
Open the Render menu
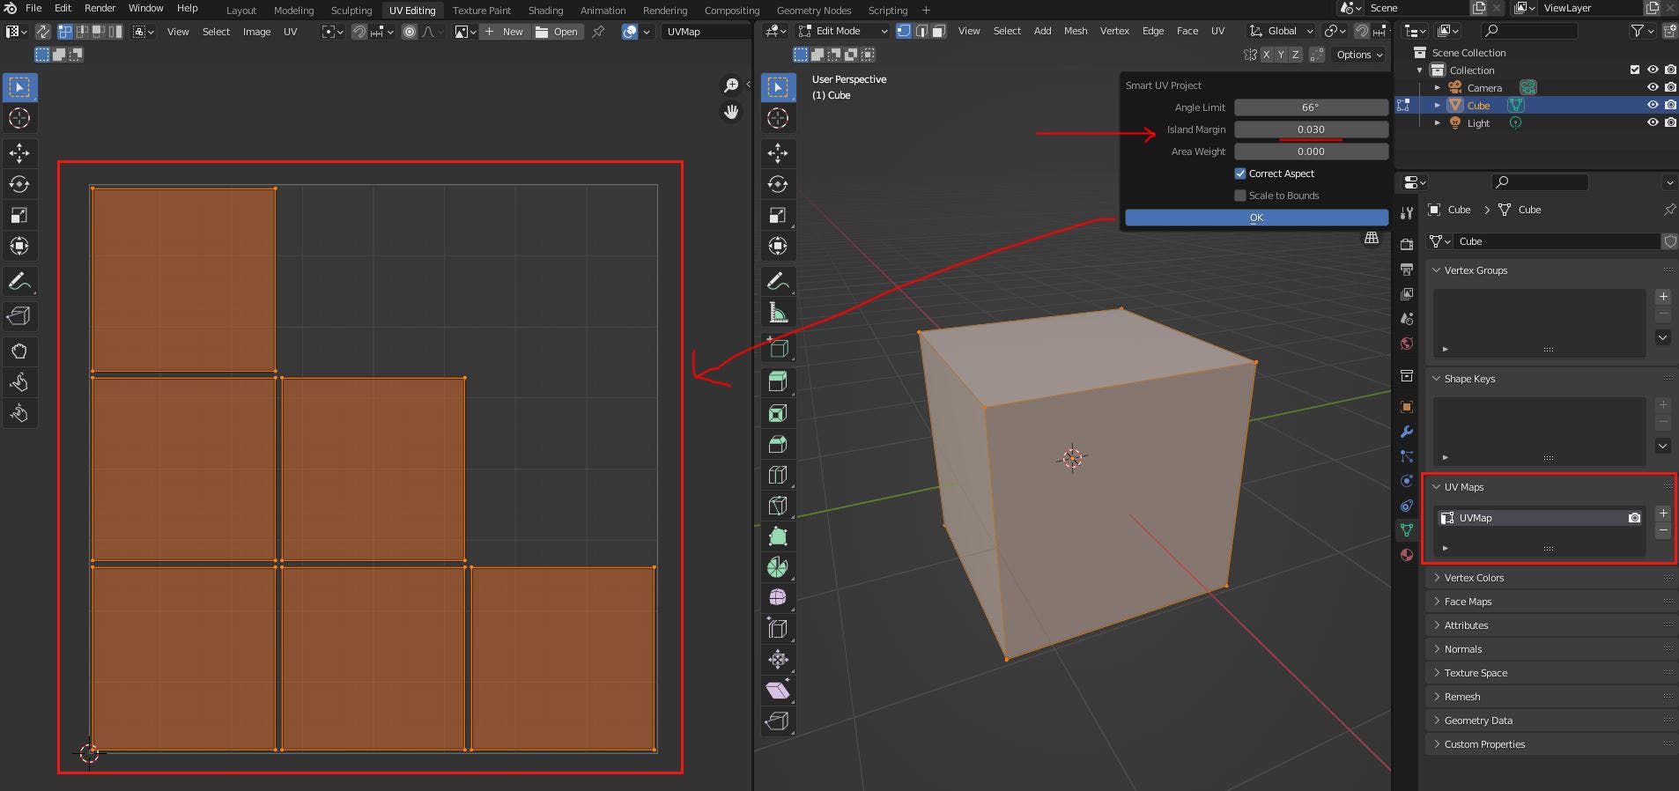coord(100,8)
